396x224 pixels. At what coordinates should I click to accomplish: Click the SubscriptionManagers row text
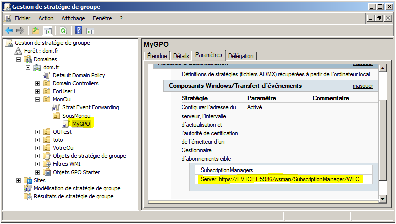click(227, 170)
